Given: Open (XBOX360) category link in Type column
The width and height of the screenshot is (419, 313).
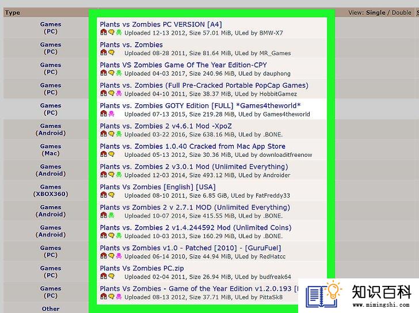Looking at the screenshot, I should (x=51, y=194).
